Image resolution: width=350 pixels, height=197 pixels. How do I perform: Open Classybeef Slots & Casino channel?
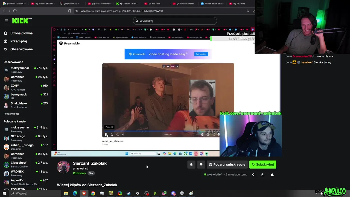[x=26, y=164]
